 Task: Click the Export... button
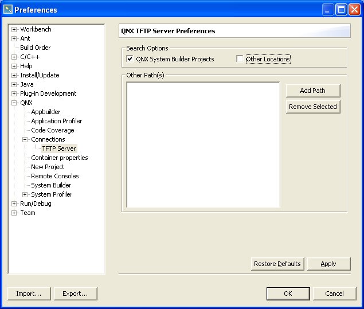75,294
